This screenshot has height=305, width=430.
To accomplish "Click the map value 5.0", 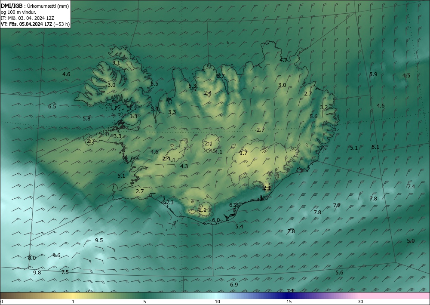I will click(411, 241).
